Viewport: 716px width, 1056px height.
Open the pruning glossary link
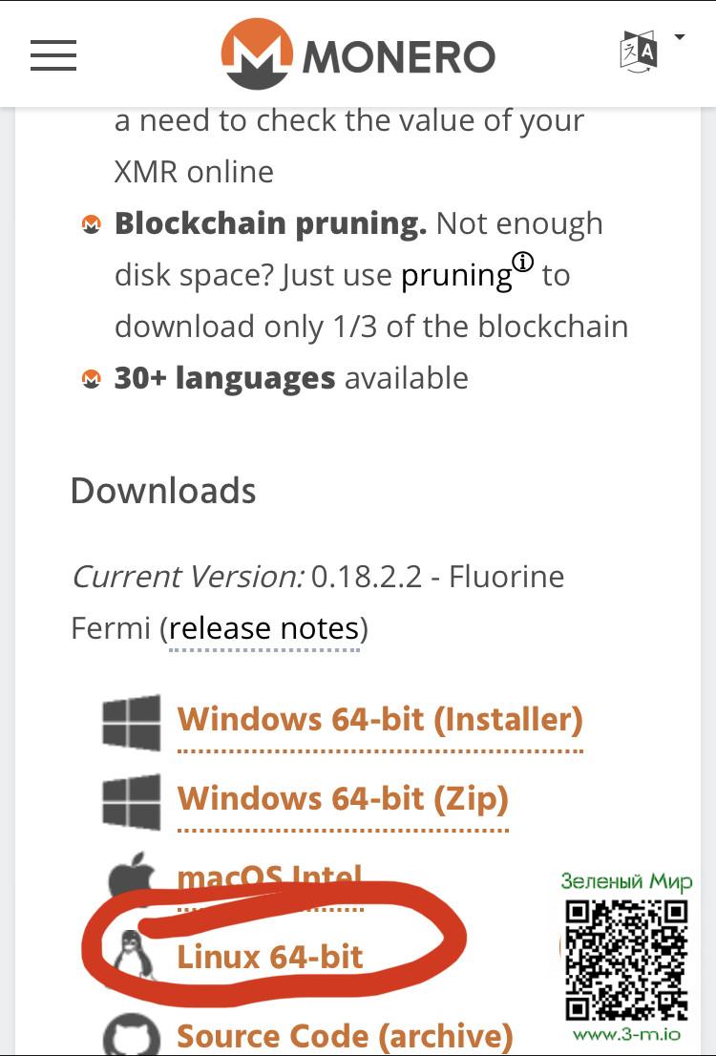[455, 276]
